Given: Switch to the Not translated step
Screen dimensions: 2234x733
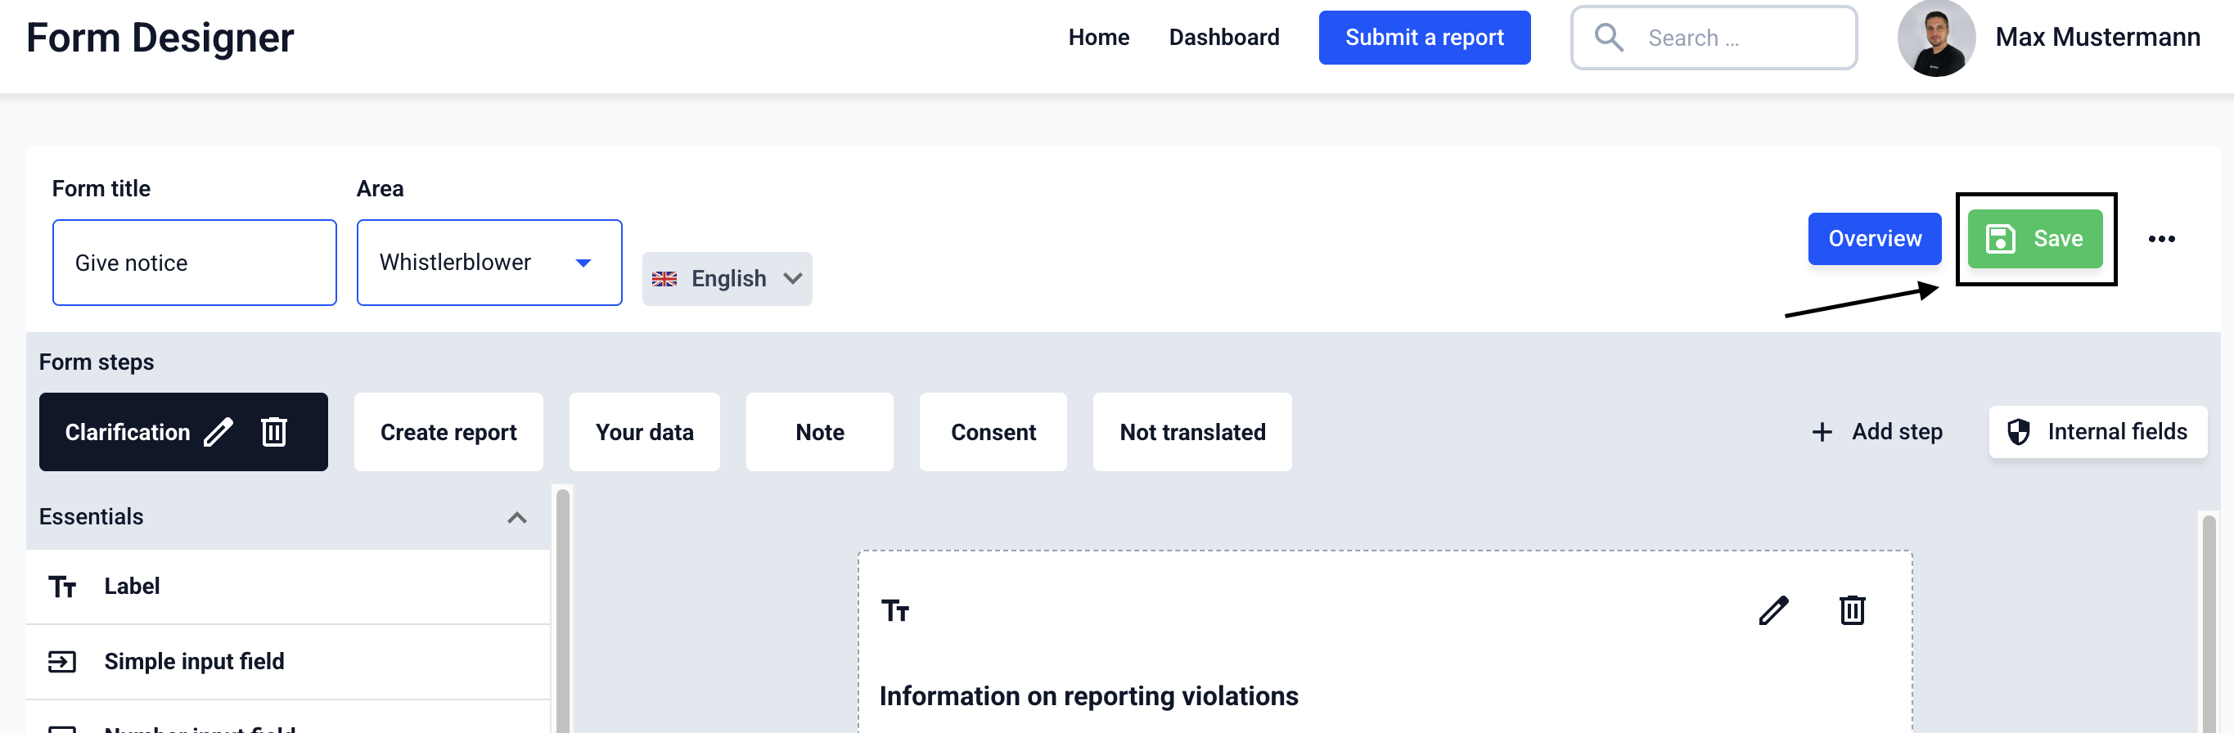Looking at the screenshot, I should click(x=1192, y=432).
